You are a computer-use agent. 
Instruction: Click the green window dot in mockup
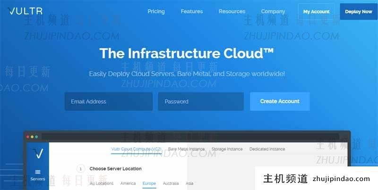tap(36, 137)
